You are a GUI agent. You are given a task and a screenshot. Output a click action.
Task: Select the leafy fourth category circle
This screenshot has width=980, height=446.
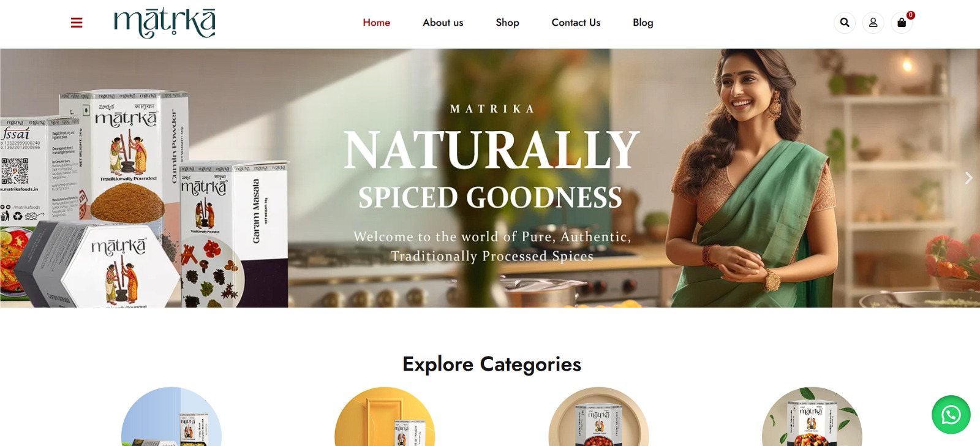pos(812,417)
